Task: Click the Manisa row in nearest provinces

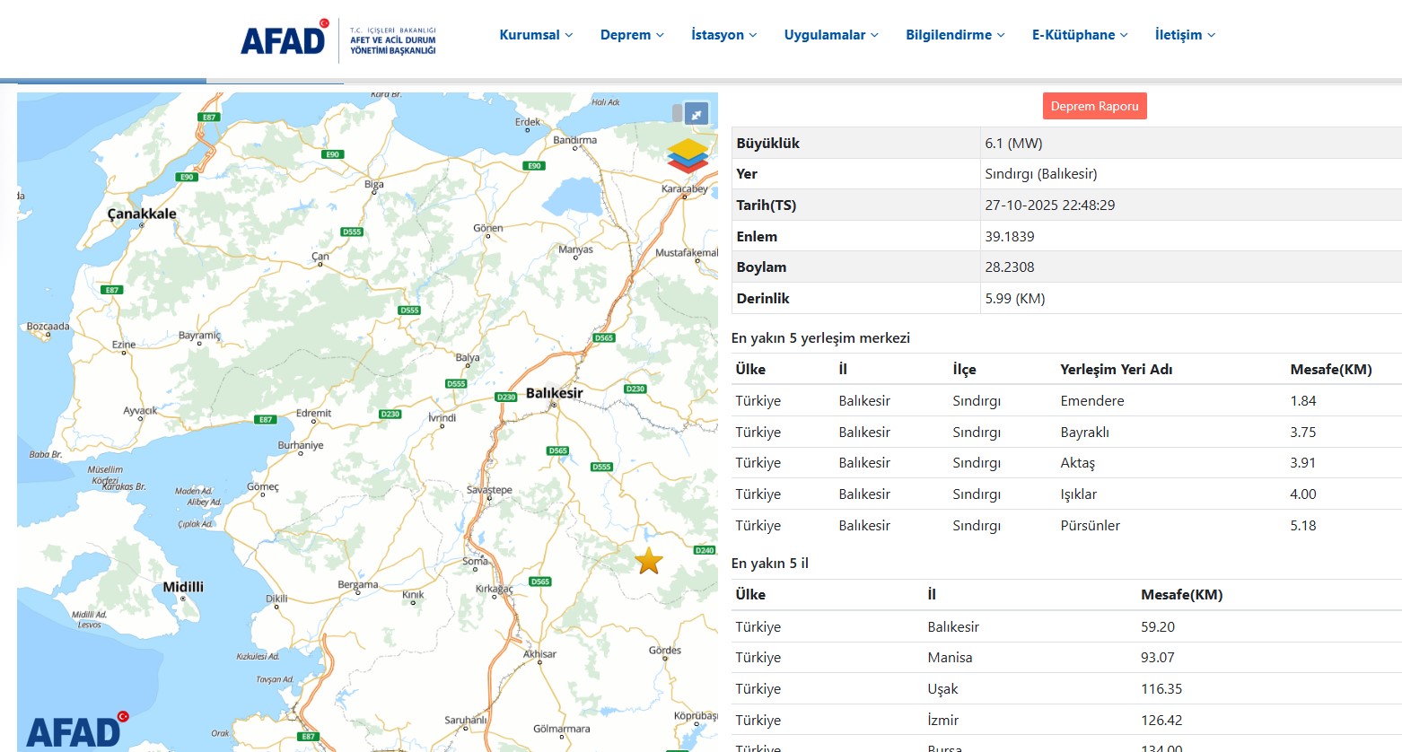Action: click(1065, 658)
